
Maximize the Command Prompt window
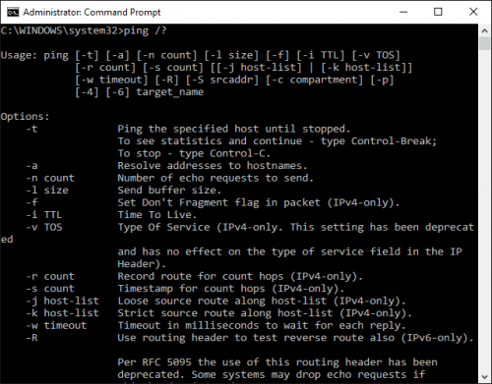point(438,12)
